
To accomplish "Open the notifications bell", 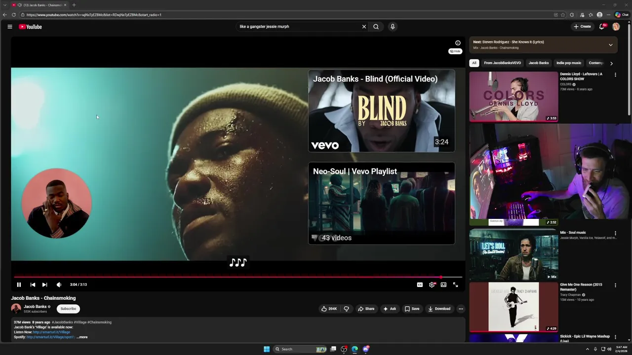I will click(x=601, y=27).
